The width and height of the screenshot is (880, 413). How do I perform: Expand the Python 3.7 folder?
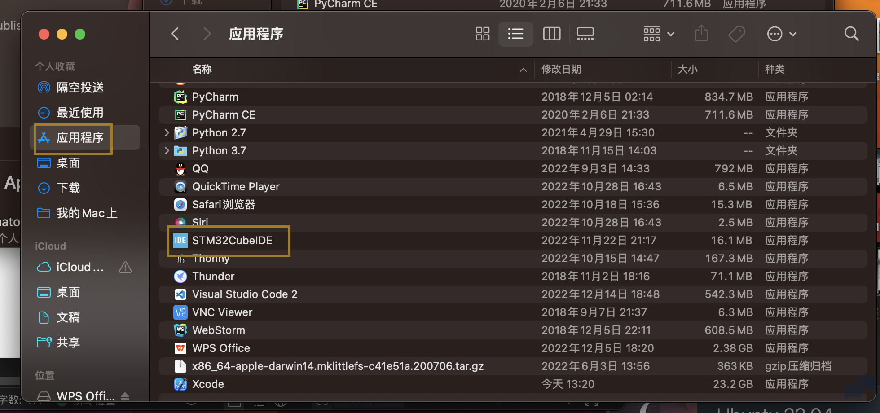click(x=167, y=150)
